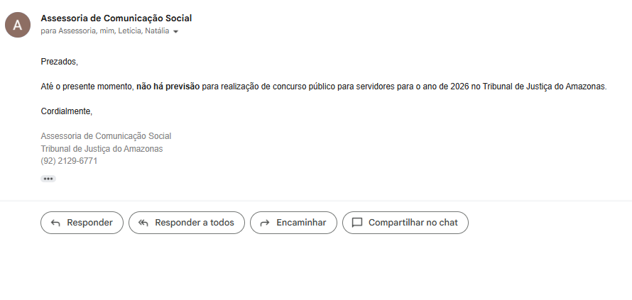Open bold sender name at the message top
The image size is (632, 300).
[x=116, y=18]
